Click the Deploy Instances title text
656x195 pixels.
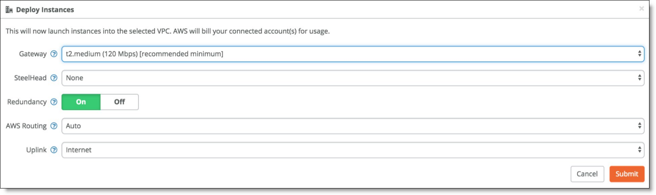(45, 10)
